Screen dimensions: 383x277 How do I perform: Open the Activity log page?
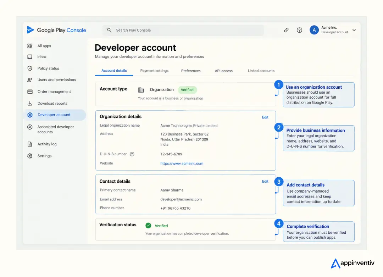47,144
